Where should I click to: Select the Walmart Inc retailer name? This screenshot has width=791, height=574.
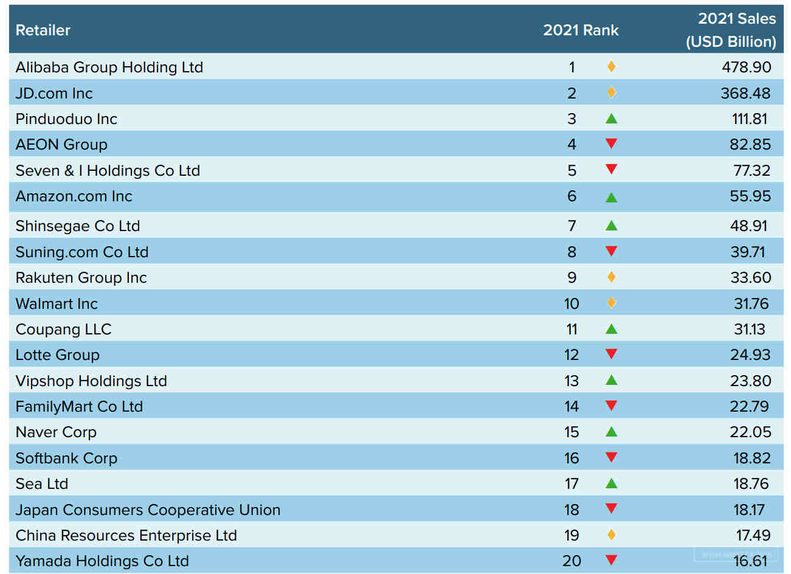pos(57,303)
